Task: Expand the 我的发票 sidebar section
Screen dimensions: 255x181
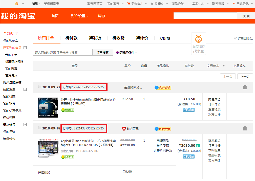Action: [25, 89]
